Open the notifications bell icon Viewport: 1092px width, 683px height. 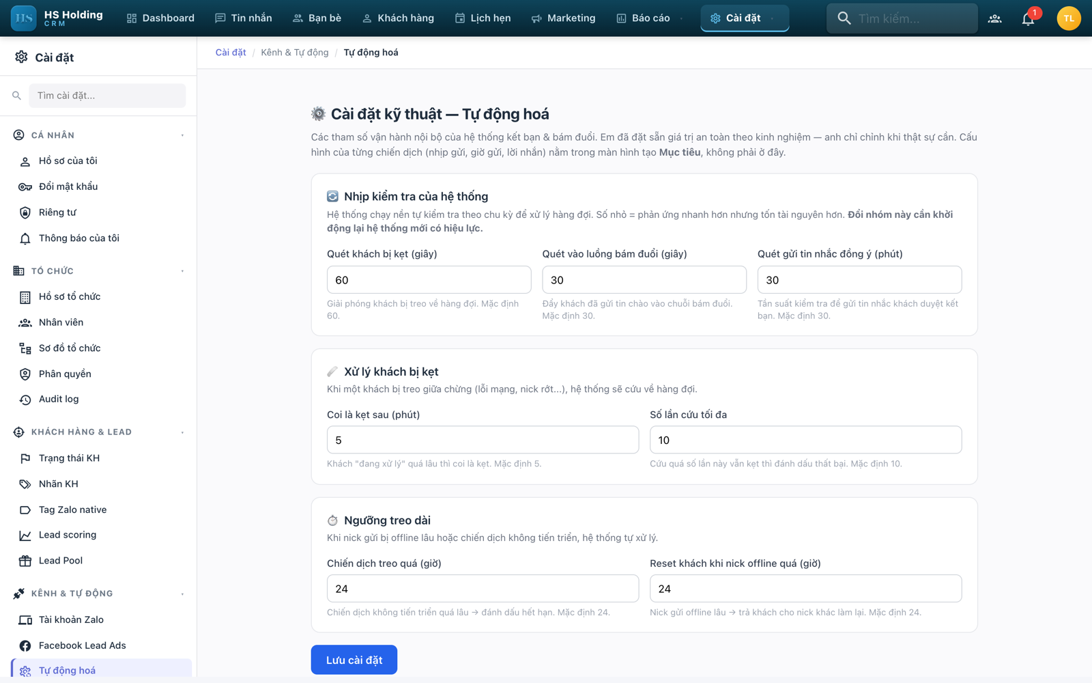point(1028,18)
